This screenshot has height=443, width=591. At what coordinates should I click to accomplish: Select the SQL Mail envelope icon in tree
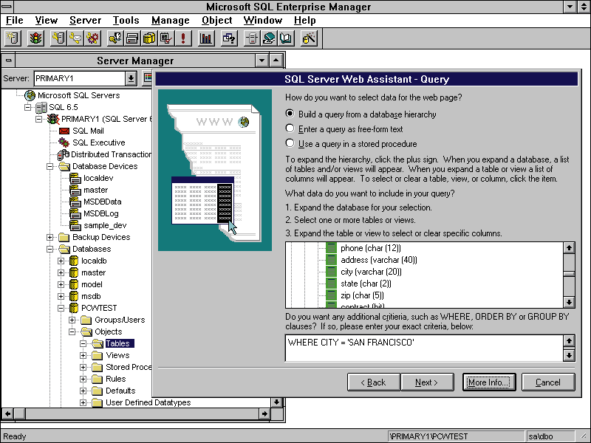[x=64, y=131]
